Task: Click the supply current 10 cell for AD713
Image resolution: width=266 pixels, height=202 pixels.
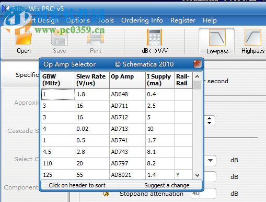Action: click(x=160, y=129)
